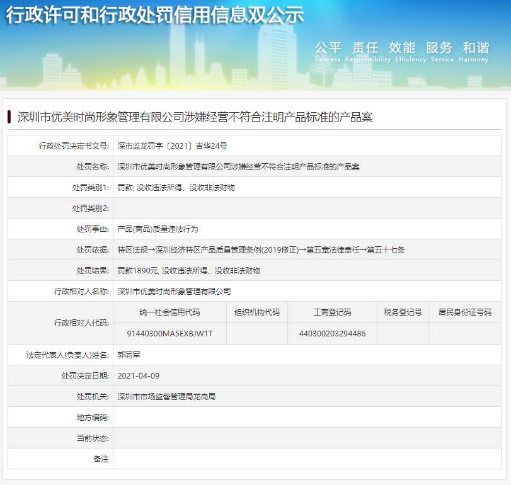Screen dimensions: 511x485
Task: Click the 行政相对人代码 label
Action: point(81,322)
